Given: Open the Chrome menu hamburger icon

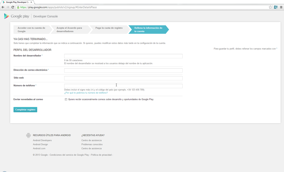Looking at the screenshot, I should [281, 7].
